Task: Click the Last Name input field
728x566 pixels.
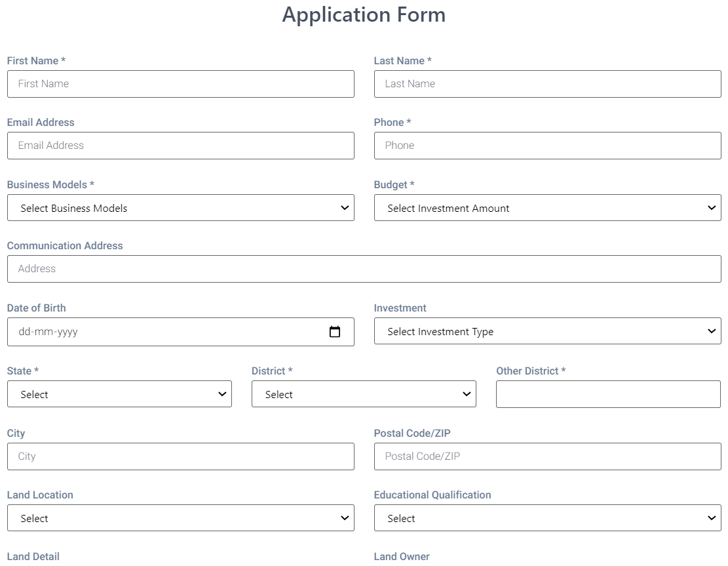Action: point(547,83)
